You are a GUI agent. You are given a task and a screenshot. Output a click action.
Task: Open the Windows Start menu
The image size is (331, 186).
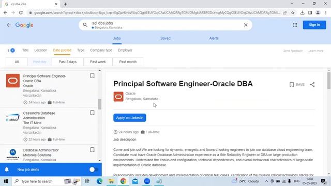[6, 181]
